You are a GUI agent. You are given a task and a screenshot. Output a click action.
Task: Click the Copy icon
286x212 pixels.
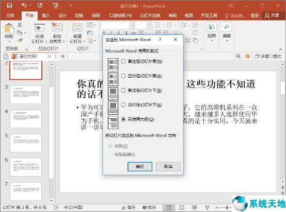click(20, 33)
